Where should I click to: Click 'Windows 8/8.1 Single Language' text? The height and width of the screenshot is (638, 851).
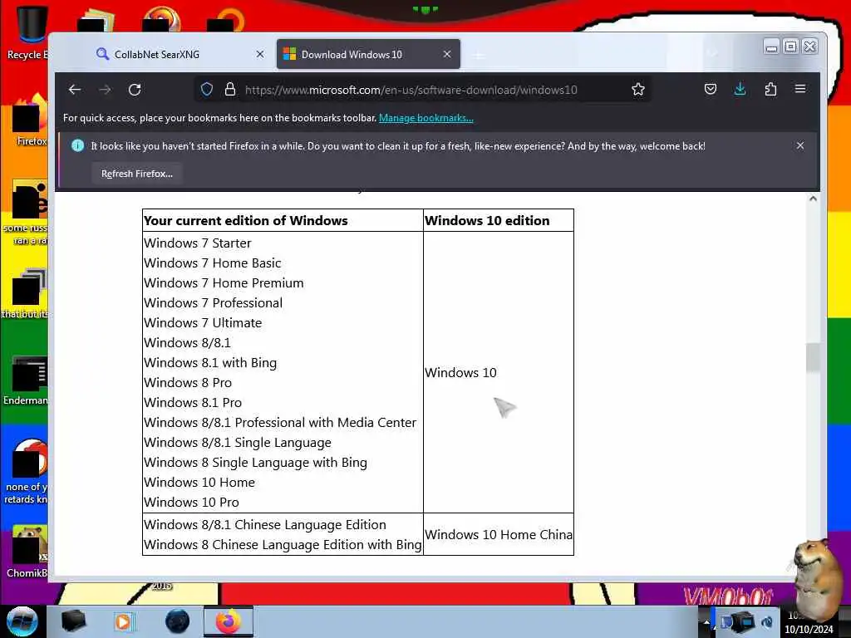[238, 443]
